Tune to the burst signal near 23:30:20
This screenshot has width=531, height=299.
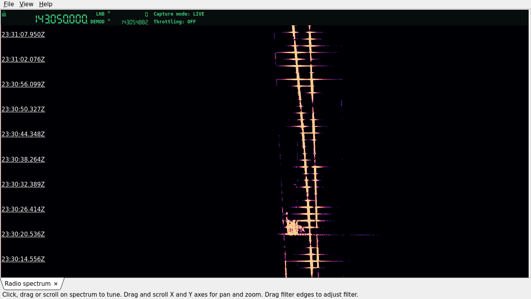coord(293,228)
